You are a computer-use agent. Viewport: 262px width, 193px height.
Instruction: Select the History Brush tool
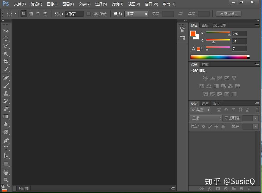tap(6, 101)
